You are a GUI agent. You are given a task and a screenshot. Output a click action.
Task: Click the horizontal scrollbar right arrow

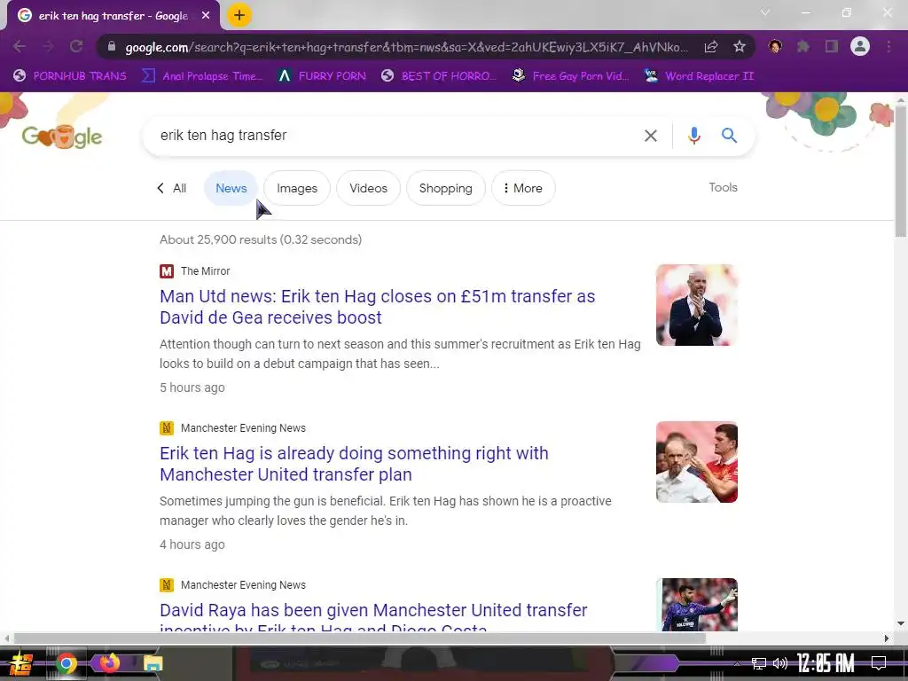coord(887,638)
